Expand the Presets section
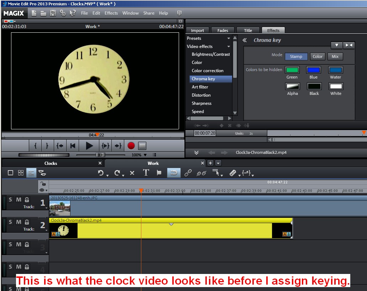The image size is (367, 291). click(229, 38)
